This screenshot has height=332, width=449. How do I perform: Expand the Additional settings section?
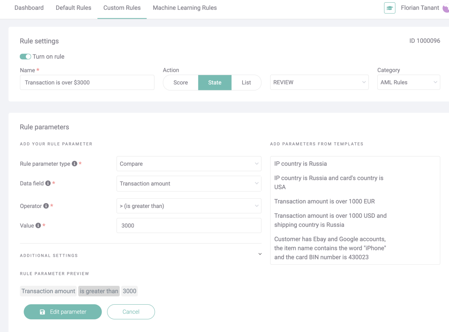pos(260,254)
